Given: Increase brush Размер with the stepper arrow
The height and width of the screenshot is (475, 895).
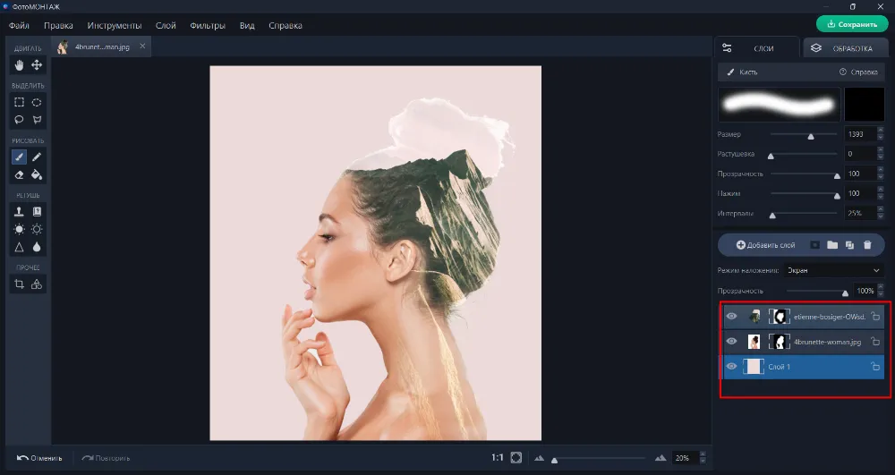Looking at the screenshot, I should [880, 131].
